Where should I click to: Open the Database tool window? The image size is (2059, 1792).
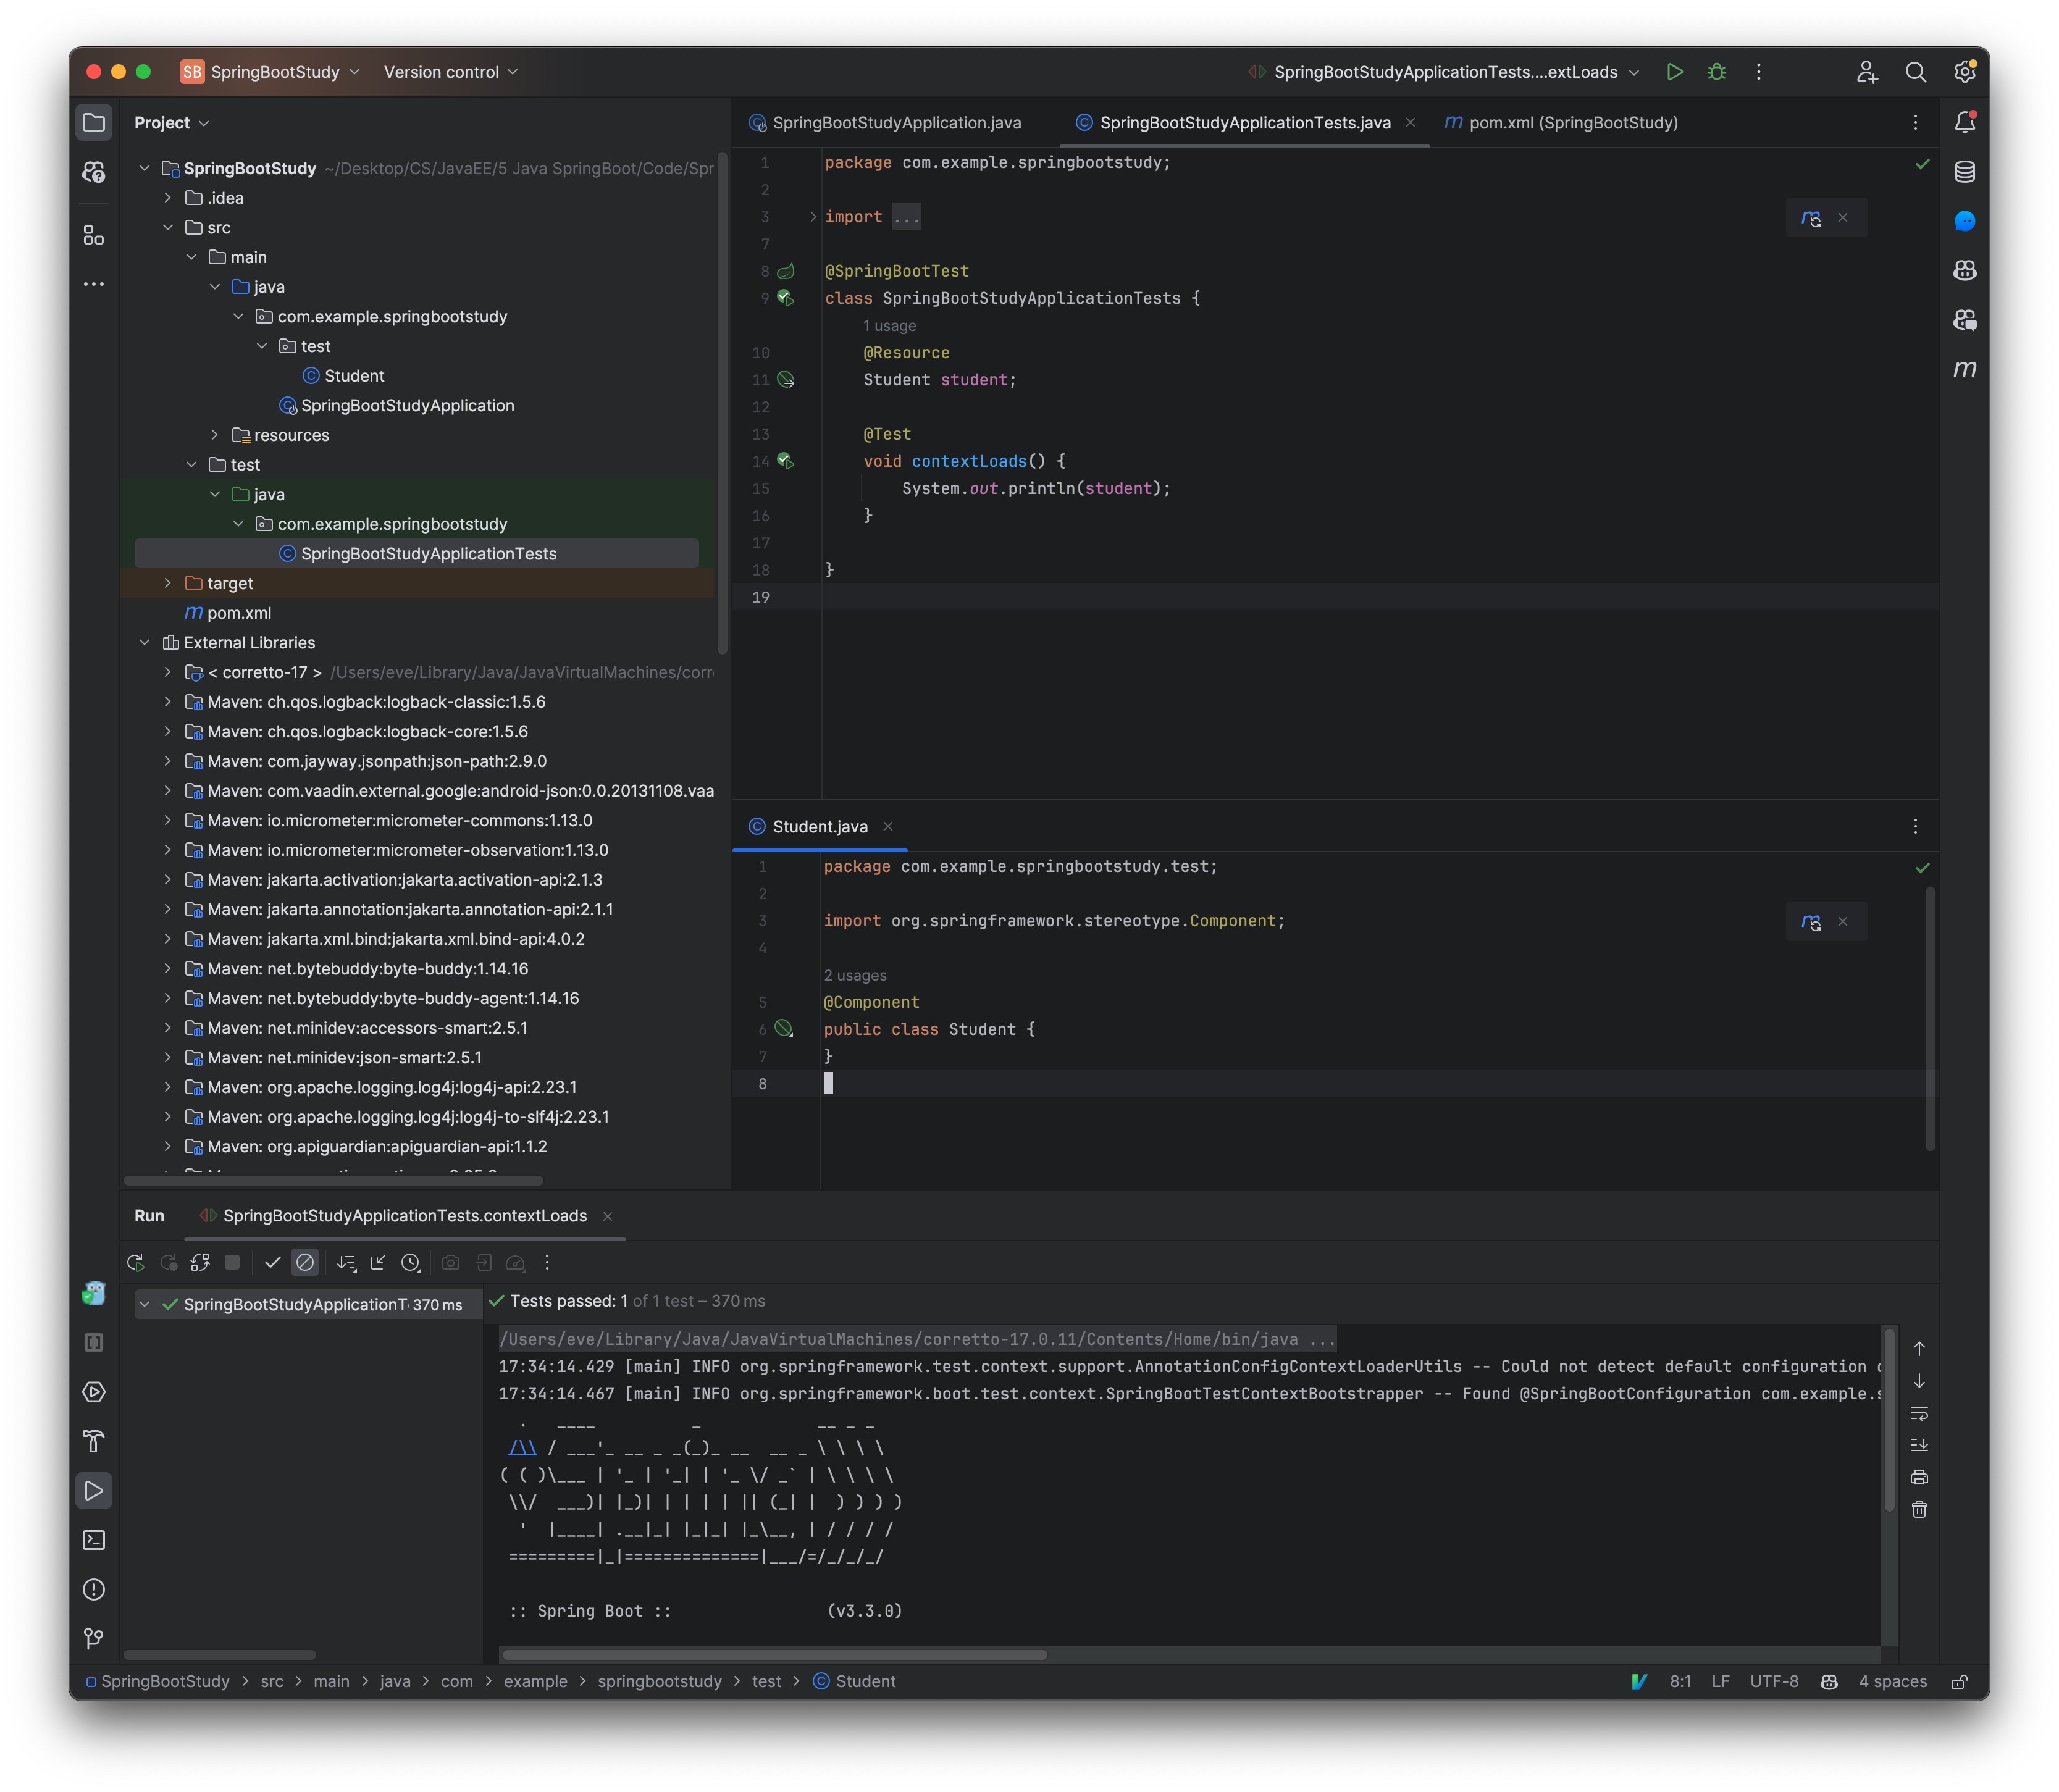pos(1965,171)
